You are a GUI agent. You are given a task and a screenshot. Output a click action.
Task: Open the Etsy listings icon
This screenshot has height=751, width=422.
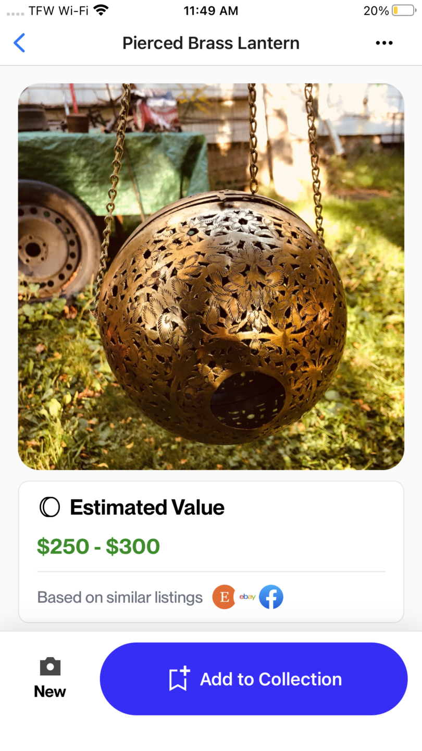click(x=224, y=597)
